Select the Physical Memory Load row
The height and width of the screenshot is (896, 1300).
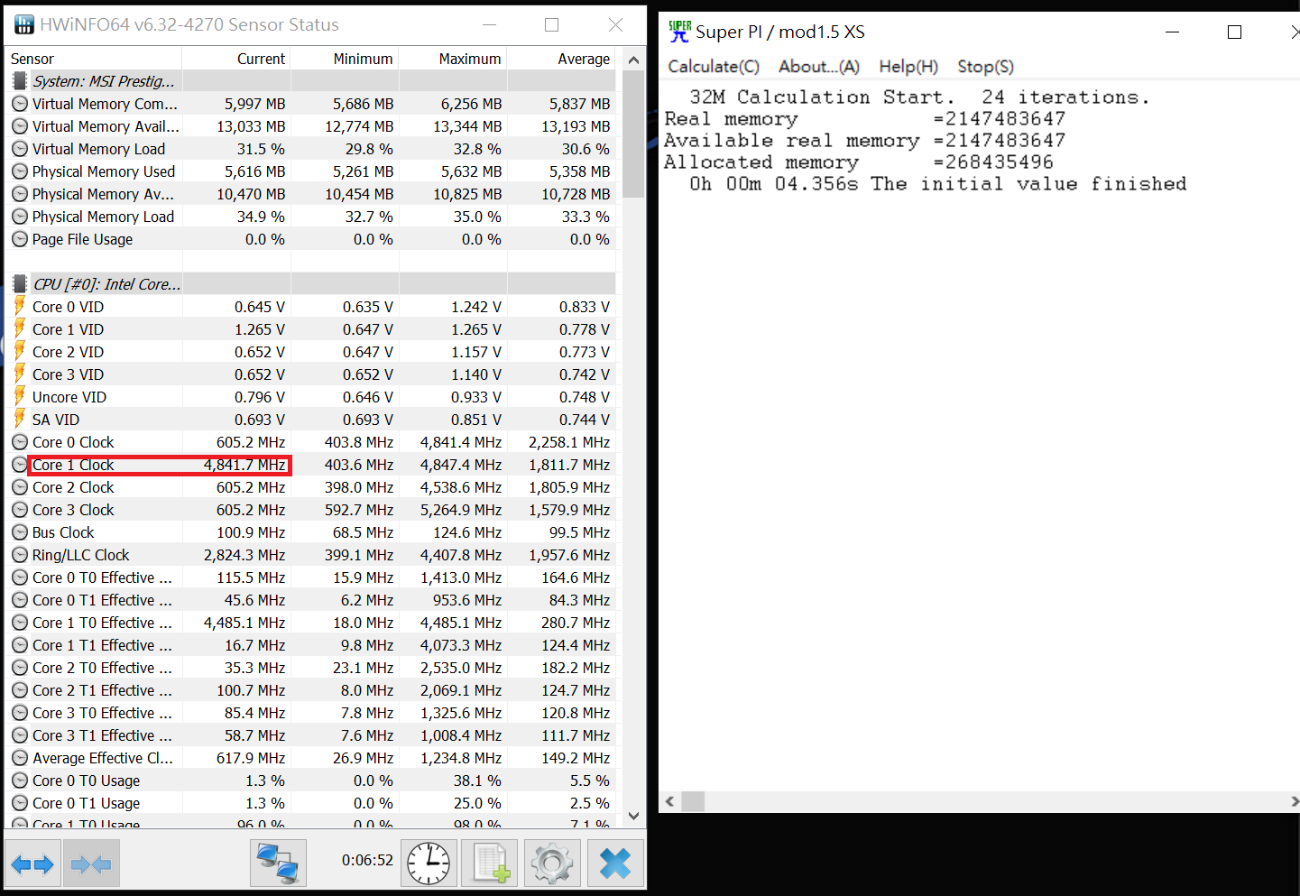coord(311,217)
